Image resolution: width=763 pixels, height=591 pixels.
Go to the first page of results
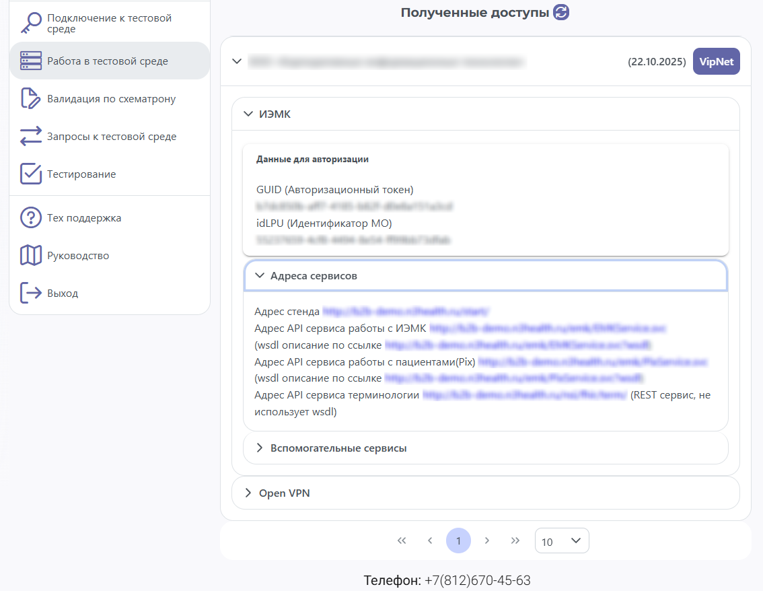click(402, 541)
